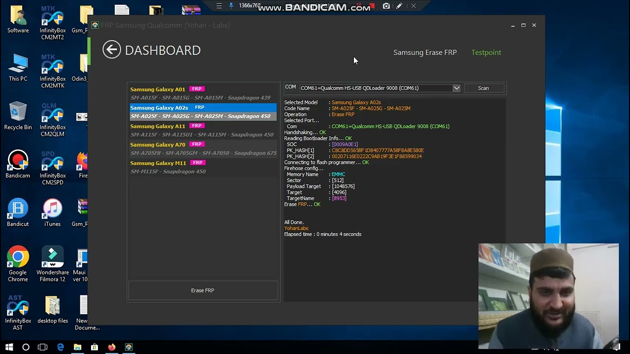Viewport: 630px width, 354px height.
Task: Launch InfinityBox AST shortcut
Action: 18,313
